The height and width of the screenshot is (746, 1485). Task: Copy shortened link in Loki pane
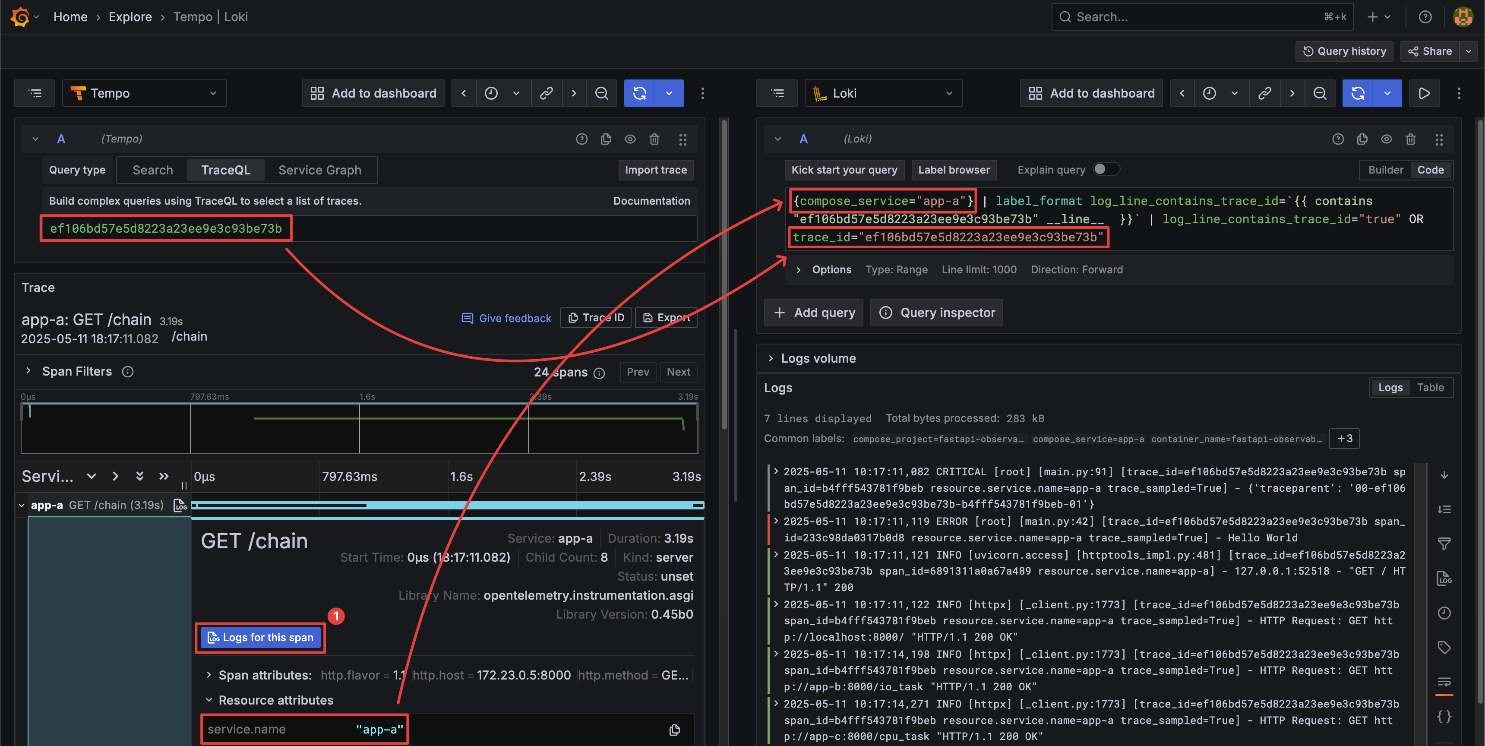1264,93
